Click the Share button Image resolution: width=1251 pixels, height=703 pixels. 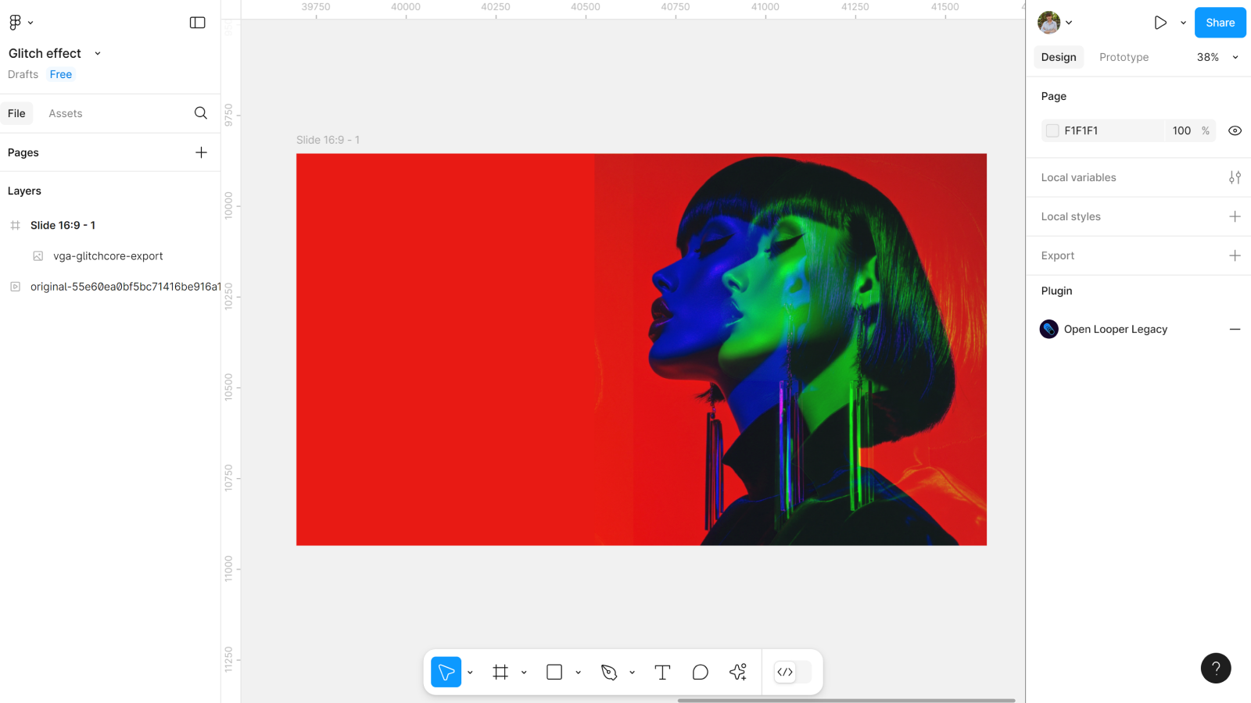1220,23
